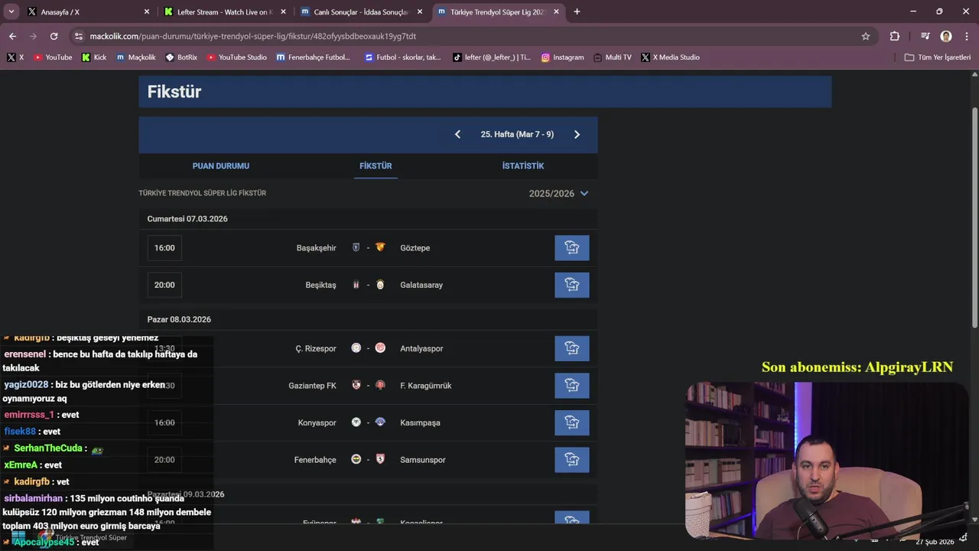979x551 pixels.
Task: Open the BotRix bookmark
Action: tap(181, 57)
